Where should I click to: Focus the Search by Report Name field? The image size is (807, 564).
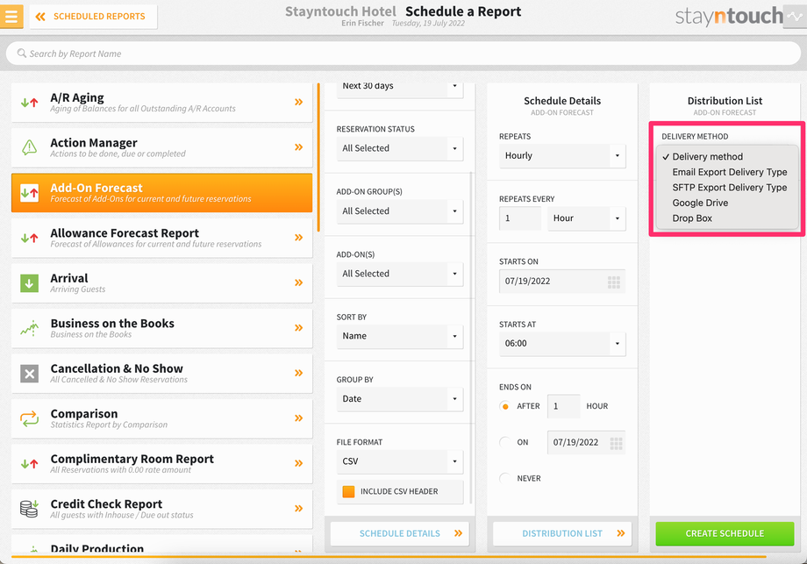403,53
